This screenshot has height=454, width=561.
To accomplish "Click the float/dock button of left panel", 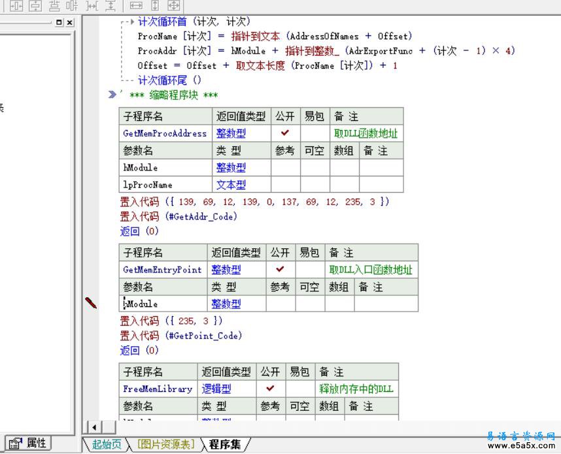I will (x=59, y=22).
